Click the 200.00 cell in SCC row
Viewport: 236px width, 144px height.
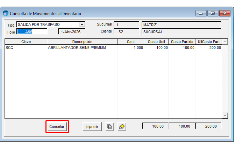click(209, 48)
